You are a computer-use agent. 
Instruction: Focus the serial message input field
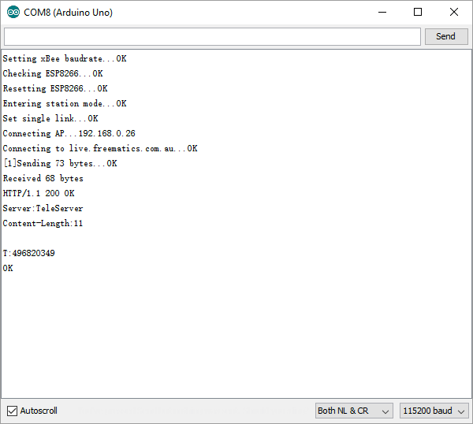(x=212, y=37)
